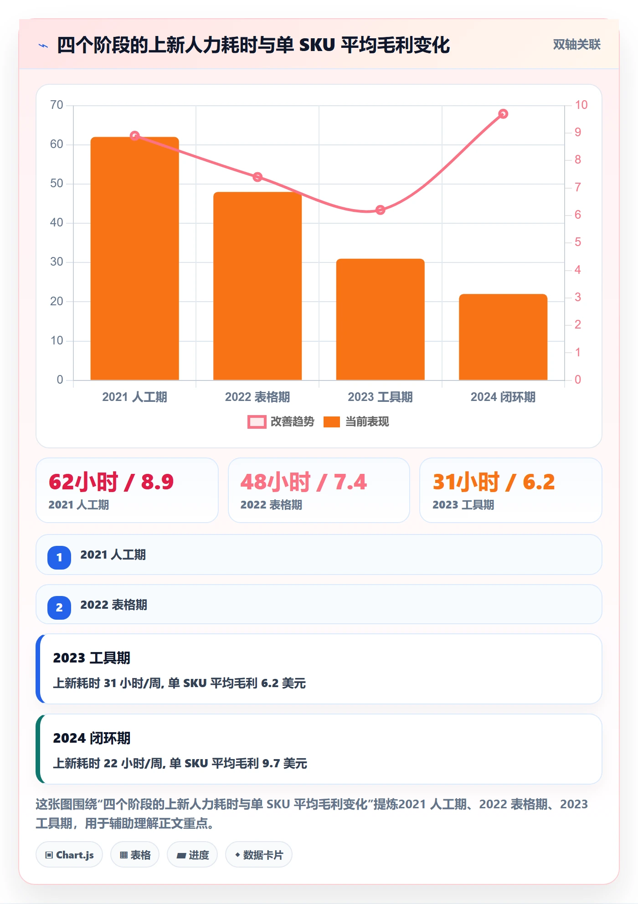
Task: Select the 表格 tag
Action: coord(135,855)
